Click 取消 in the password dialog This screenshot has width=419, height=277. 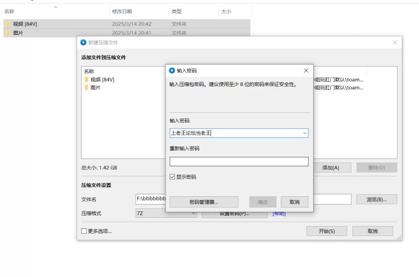[294, 202]
